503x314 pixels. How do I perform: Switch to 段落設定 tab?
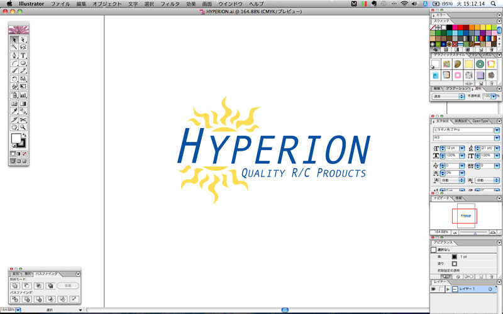coord(461,121)
